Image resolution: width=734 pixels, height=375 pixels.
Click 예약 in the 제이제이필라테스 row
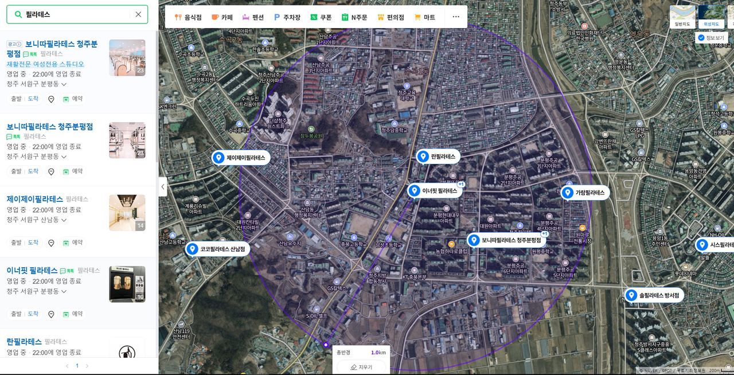click(73, 243)
